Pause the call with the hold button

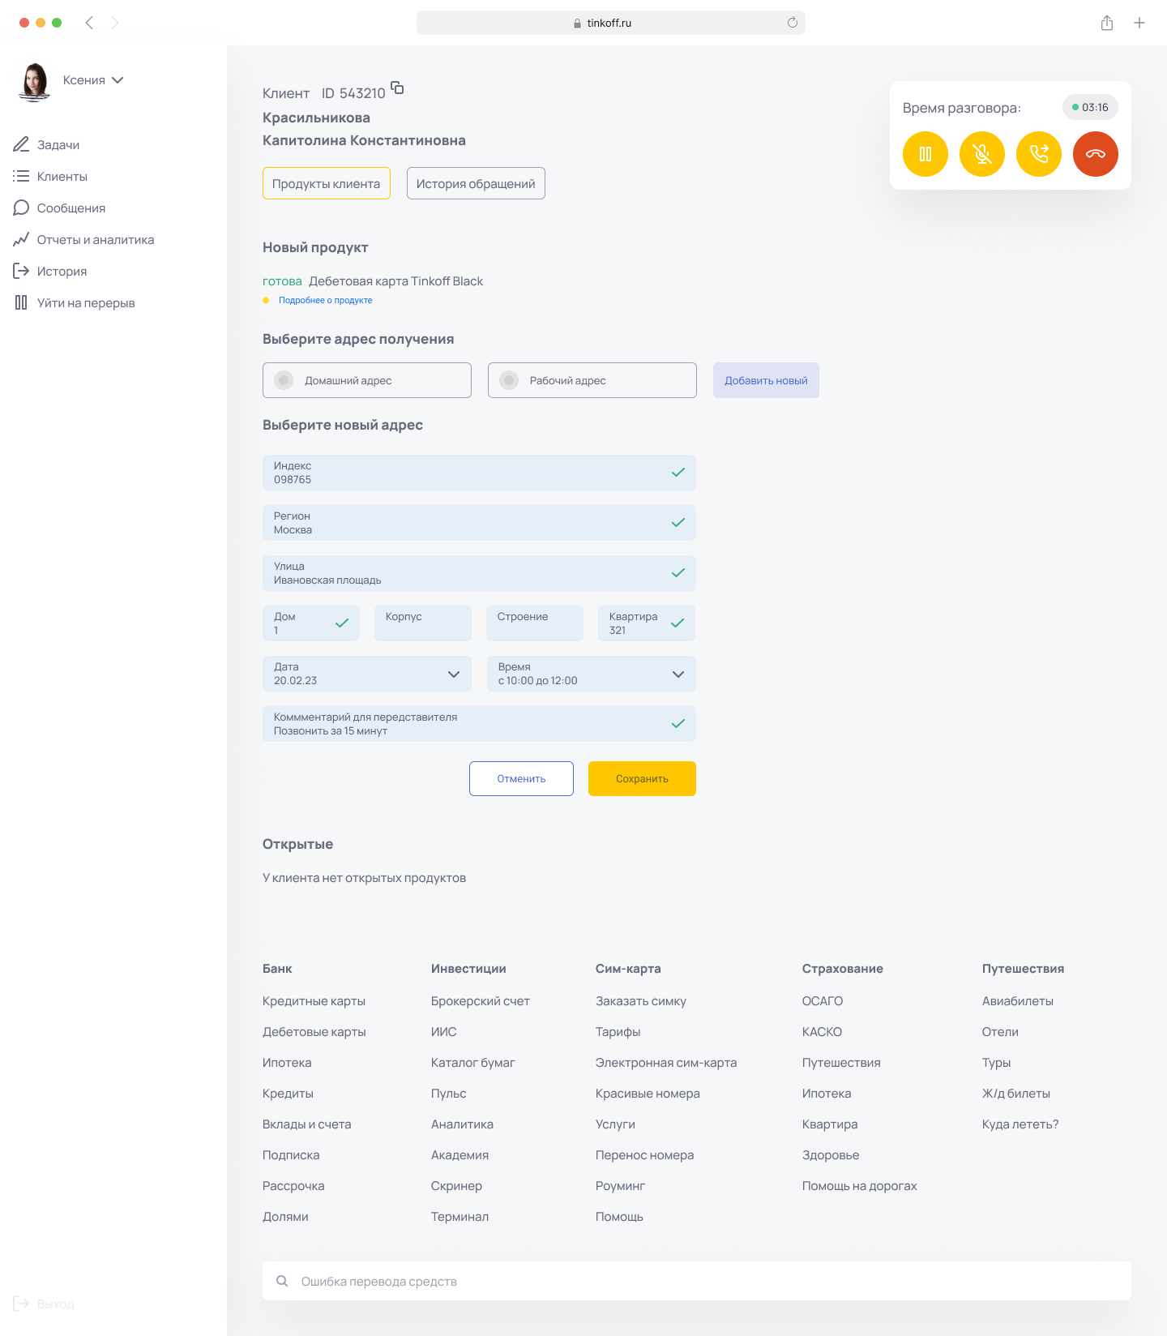pyautogui.click(x=925, y=154)
